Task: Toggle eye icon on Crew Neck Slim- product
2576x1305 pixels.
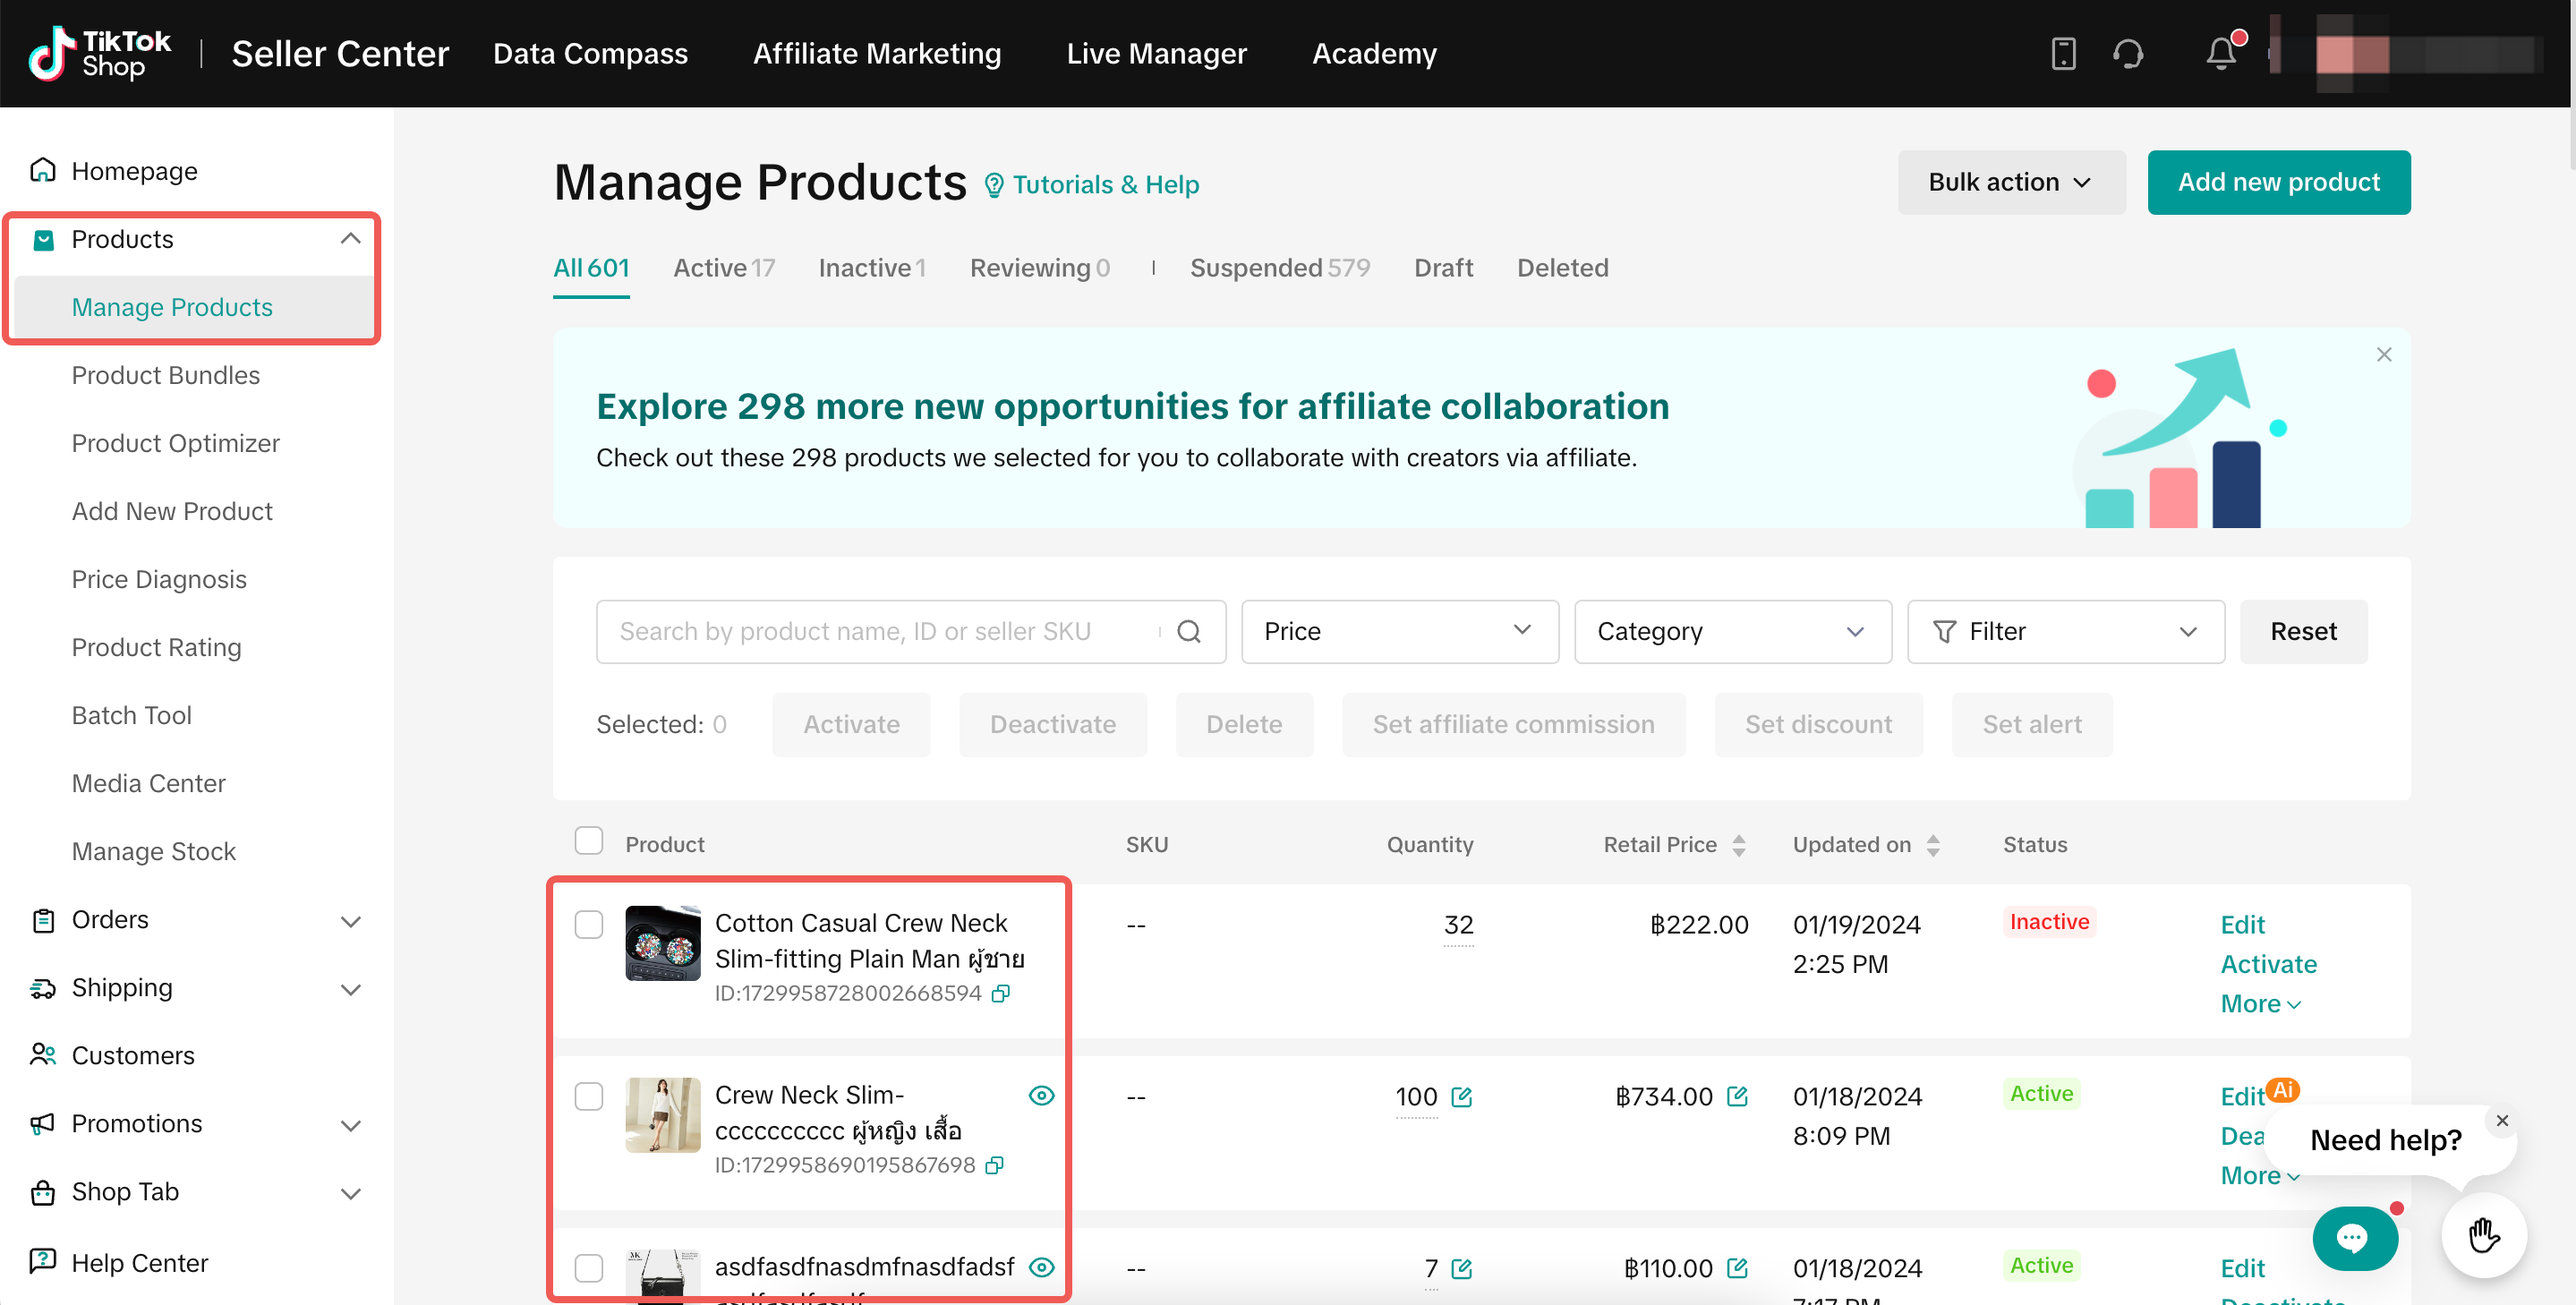Action: pyautogui.click(x=1041, y=1095)
